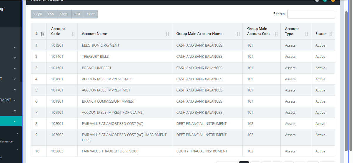This screenshot has width=353, height=163.
Task: Sort by Group Main Account Name arrows
Action: (238, 34)
